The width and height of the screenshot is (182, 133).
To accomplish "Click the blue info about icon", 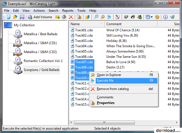I will coord(166,17).
